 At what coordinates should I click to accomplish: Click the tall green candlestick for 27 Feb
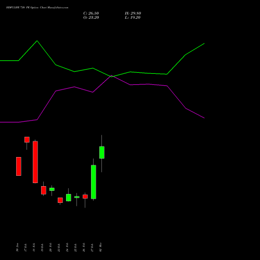point(94,182)
